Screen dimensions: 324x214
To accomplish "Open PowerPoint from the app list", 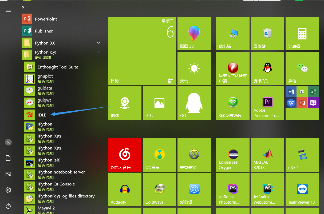I will (61, 19).
